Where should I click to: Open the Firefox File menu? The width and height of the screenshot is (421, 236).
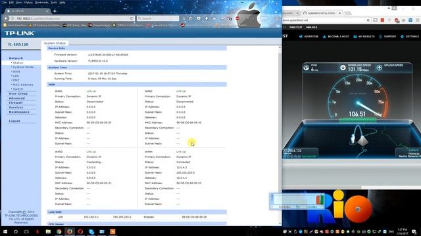pos(5,3)
